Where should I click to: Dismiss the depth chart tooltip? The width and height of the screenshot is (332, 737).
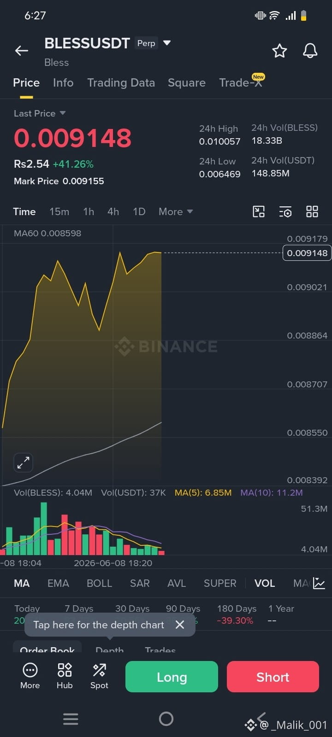click(180, 625)
